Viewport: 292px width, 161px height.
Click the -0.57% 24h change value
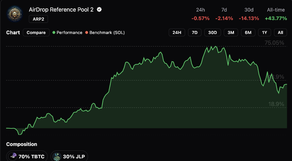pos(200,18)
